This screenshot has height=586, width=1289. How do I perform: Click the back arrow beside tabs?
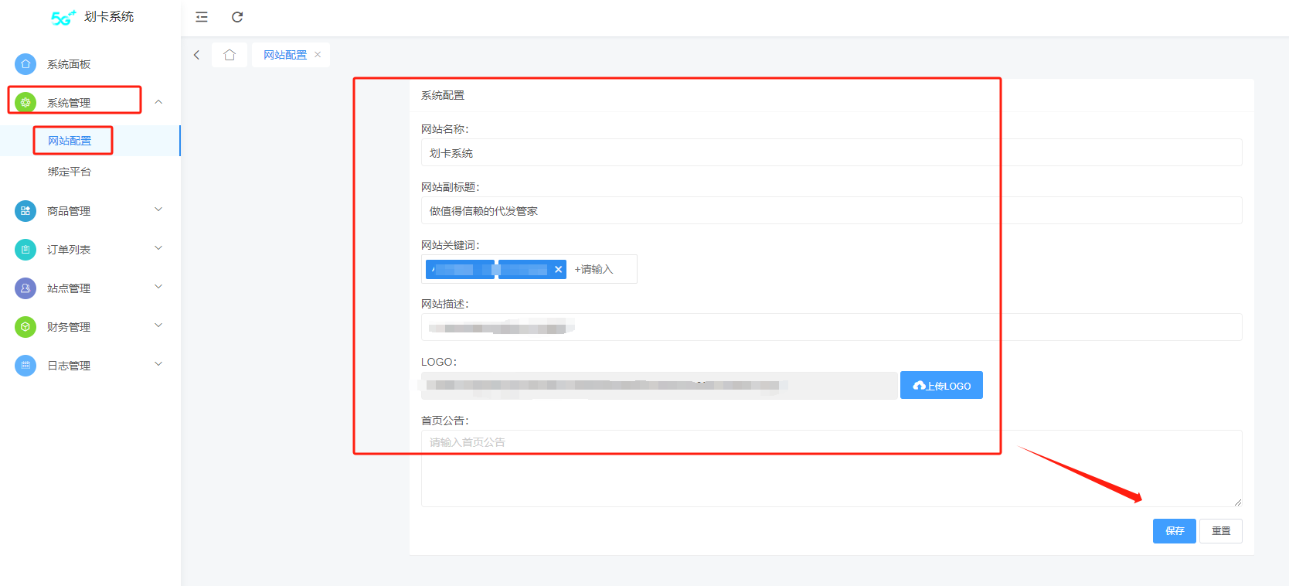click(x=197, y=55)
